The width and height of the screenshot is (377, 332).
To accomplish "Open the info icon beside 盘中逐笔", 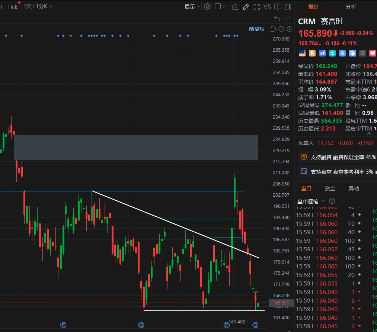I will click(x=332, y=201).
